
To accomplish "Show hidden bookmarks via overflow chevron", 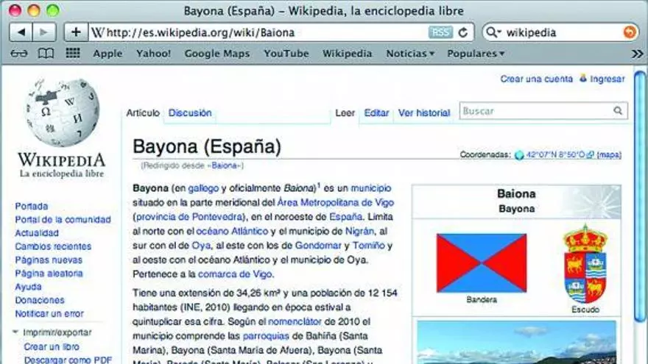I will tap(636, 54).
